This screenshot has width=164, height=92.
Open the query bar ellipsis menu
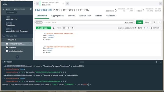point(159,22)
